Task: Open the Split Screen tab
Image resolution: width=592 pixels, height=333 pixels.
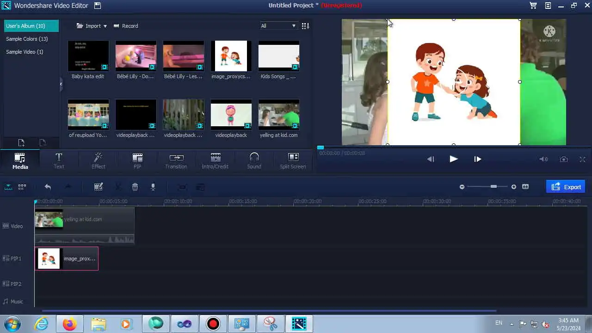Action: pos(293,160)
